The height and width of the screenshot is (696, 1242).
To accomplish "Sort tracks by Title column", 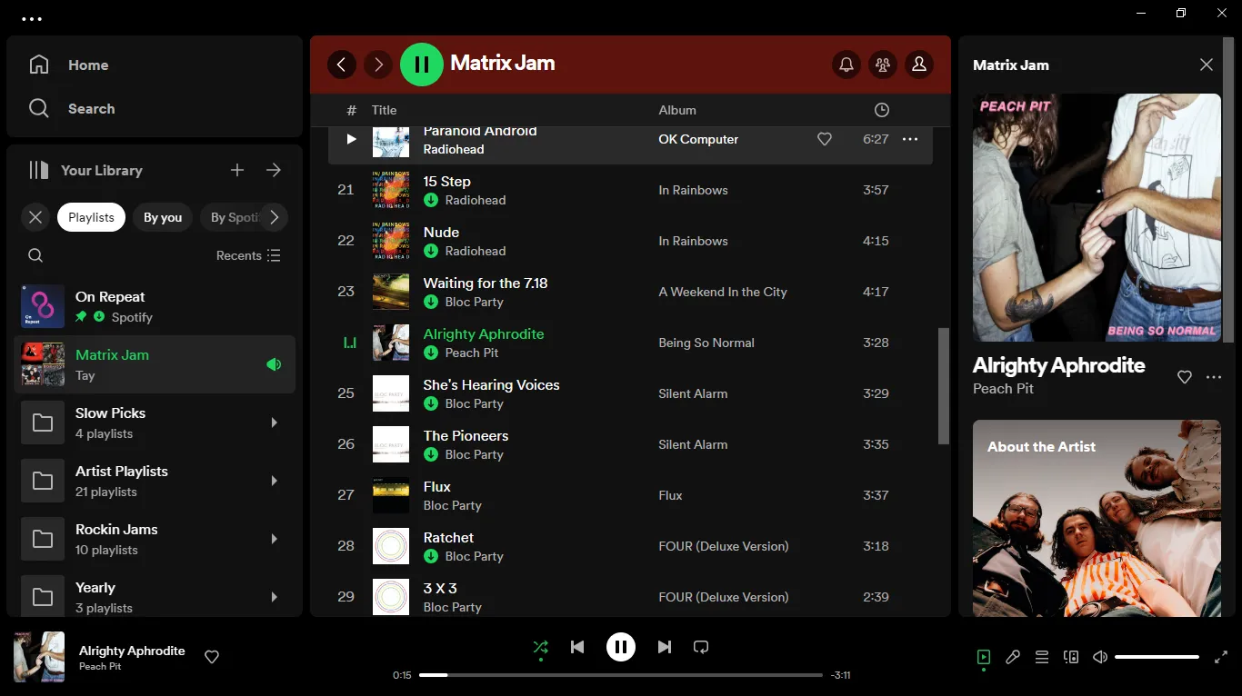I will tap(385, 110).
